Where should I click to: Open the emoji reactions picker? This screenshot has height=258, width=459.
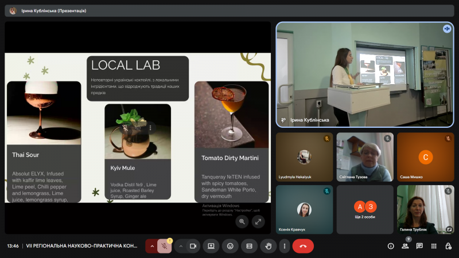(230, 246)
